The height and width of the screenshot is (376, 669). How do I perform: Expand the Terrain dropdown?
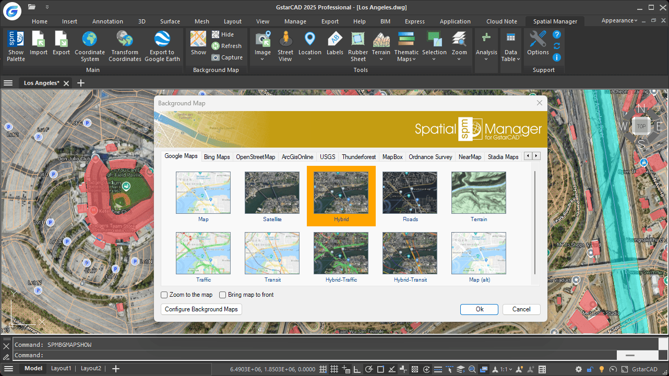tap(381, 59)
